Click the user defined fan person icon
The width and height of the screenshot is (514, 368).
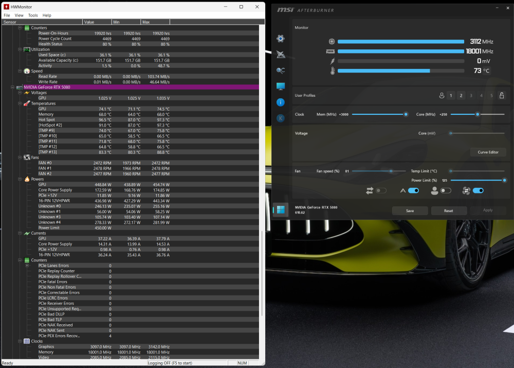pos(434,191)
